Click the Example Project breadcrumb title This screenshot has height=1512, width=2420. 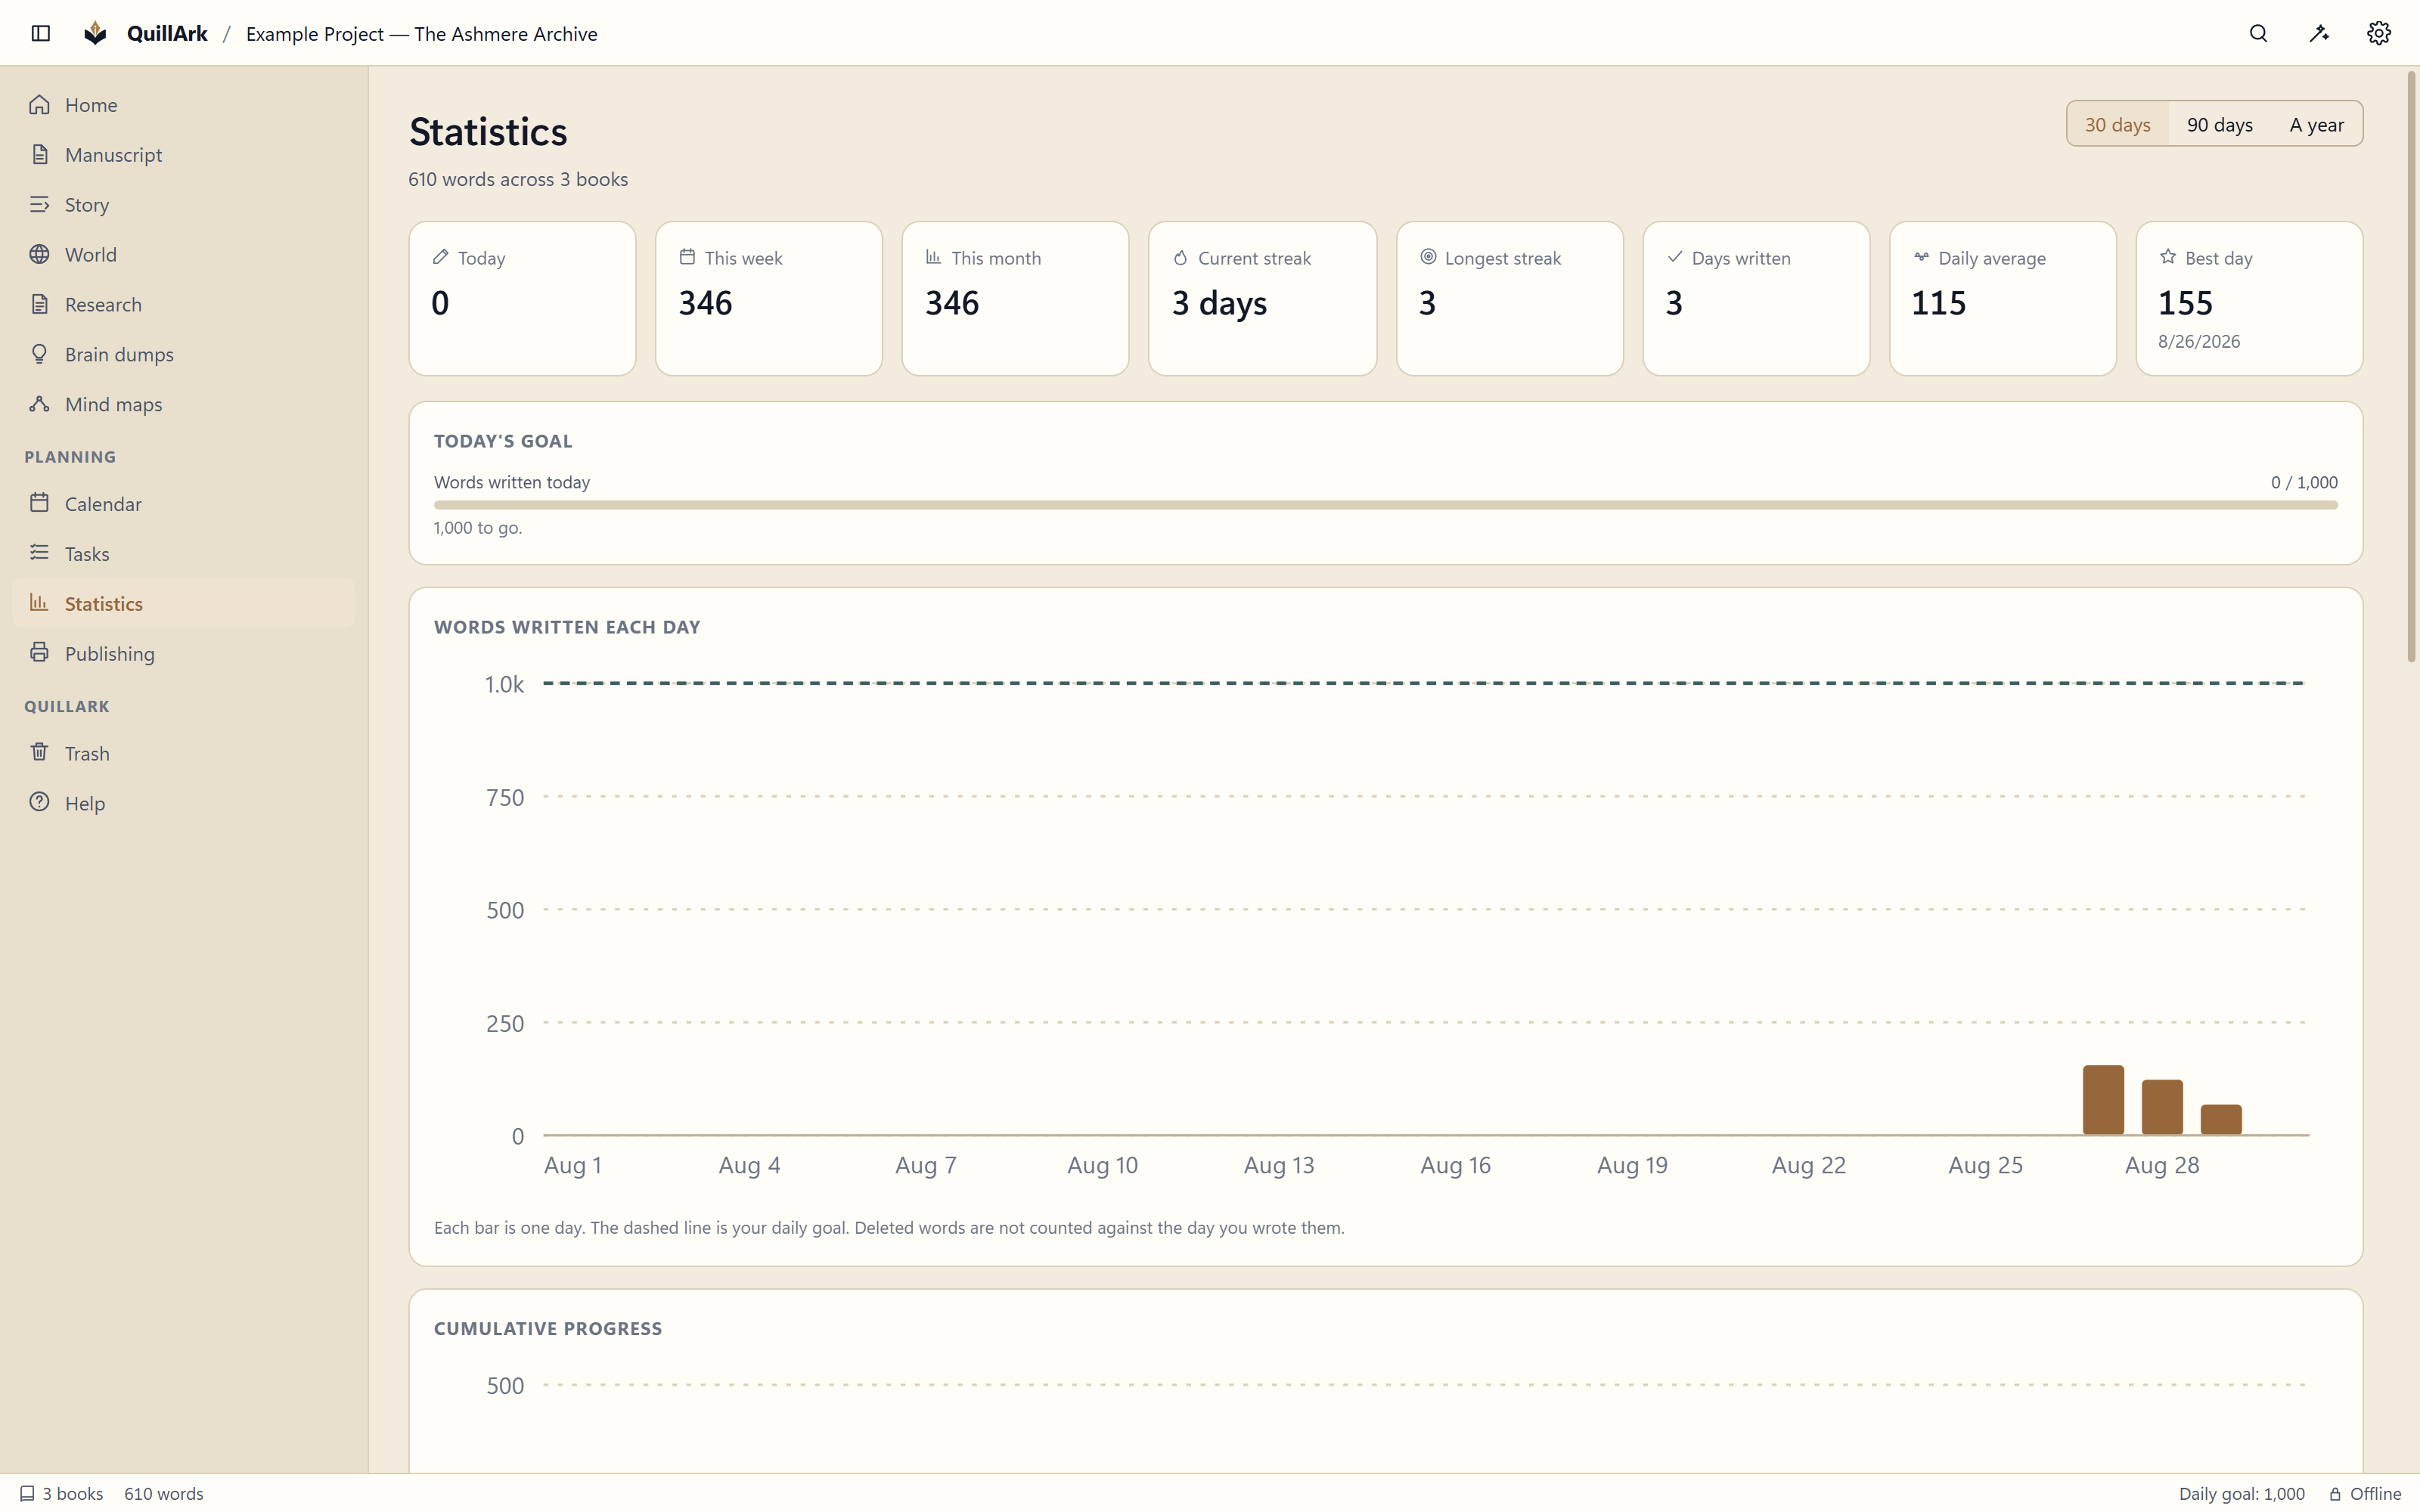421,34
